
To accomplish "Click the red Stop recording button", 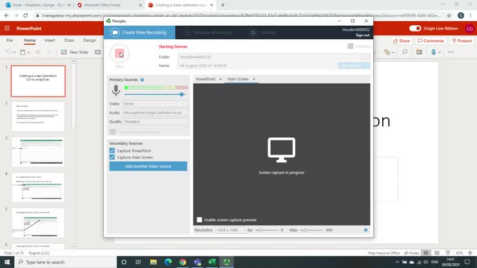I will click(119, 54).
